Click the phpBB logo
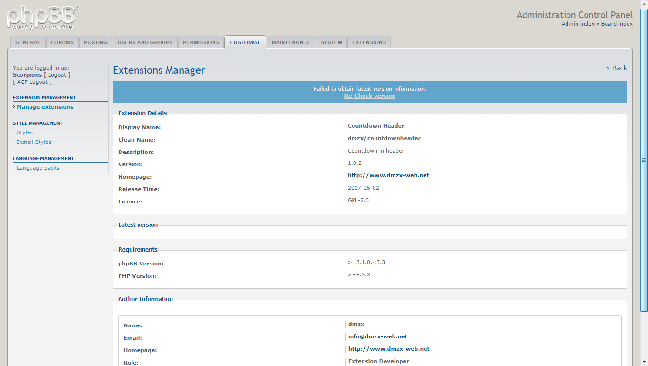 point(43,17)
